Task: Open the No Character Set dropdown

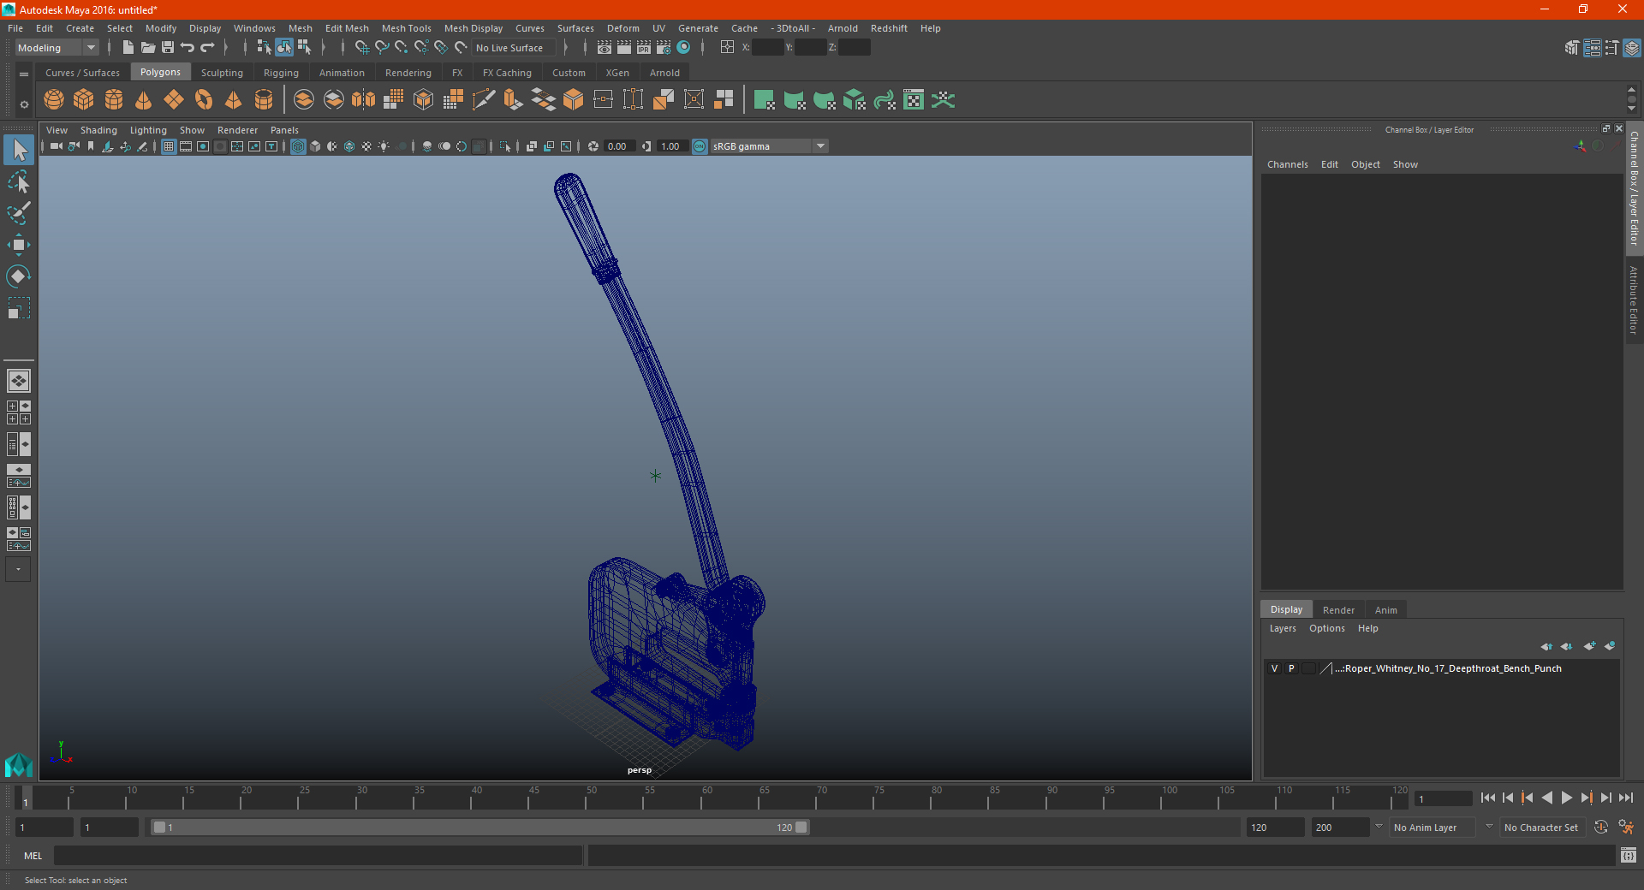Action: 1544,828
